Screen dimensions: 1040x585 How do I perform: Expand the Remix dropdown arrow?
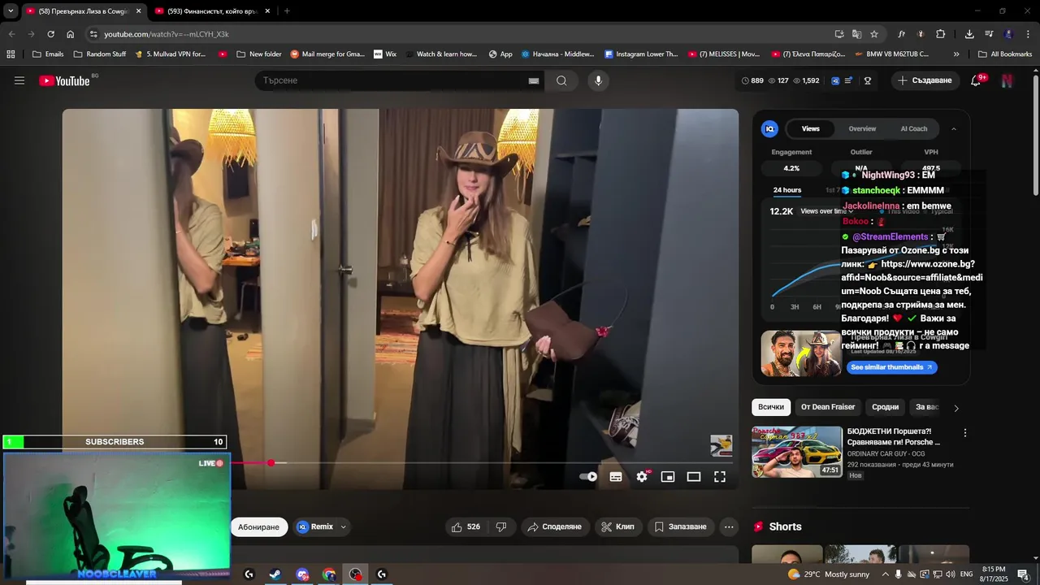pos(343,526)
